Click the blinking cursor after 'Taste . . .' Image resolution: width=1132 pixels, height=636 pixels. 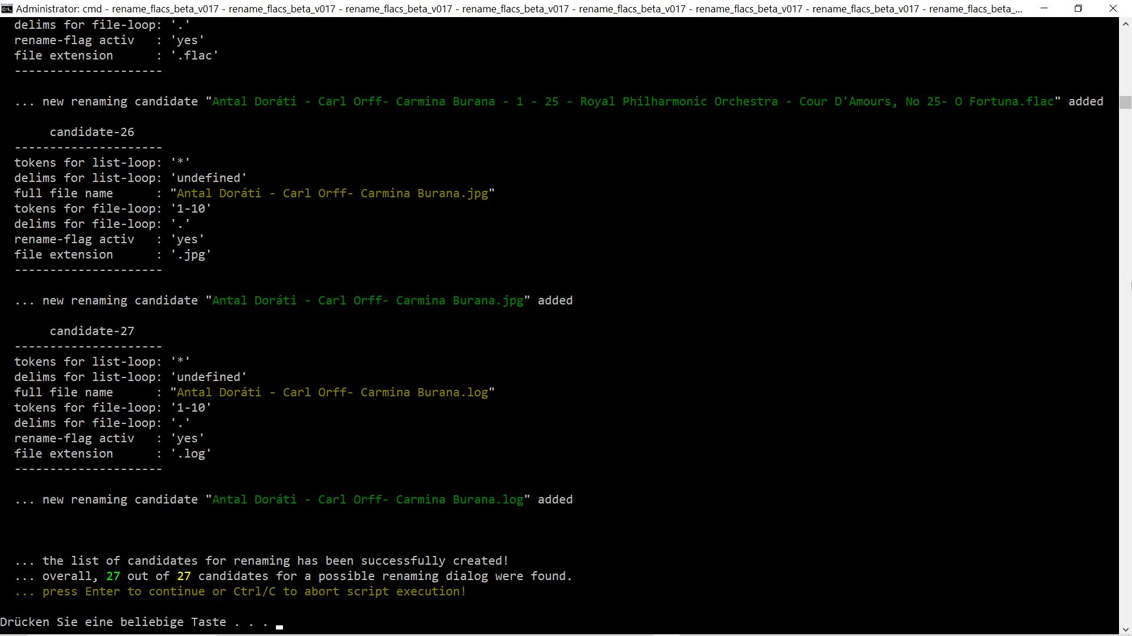point(279,627)
